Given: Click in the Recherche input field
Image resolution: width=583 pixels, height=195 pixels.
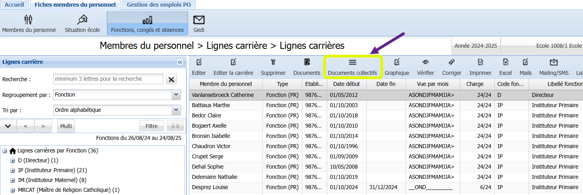Looking at the screenshot, I should pyautogui.click(x=108, y=79).
